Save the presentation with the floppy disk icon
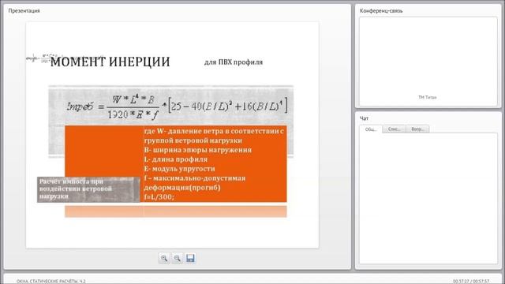 point(190,258)
